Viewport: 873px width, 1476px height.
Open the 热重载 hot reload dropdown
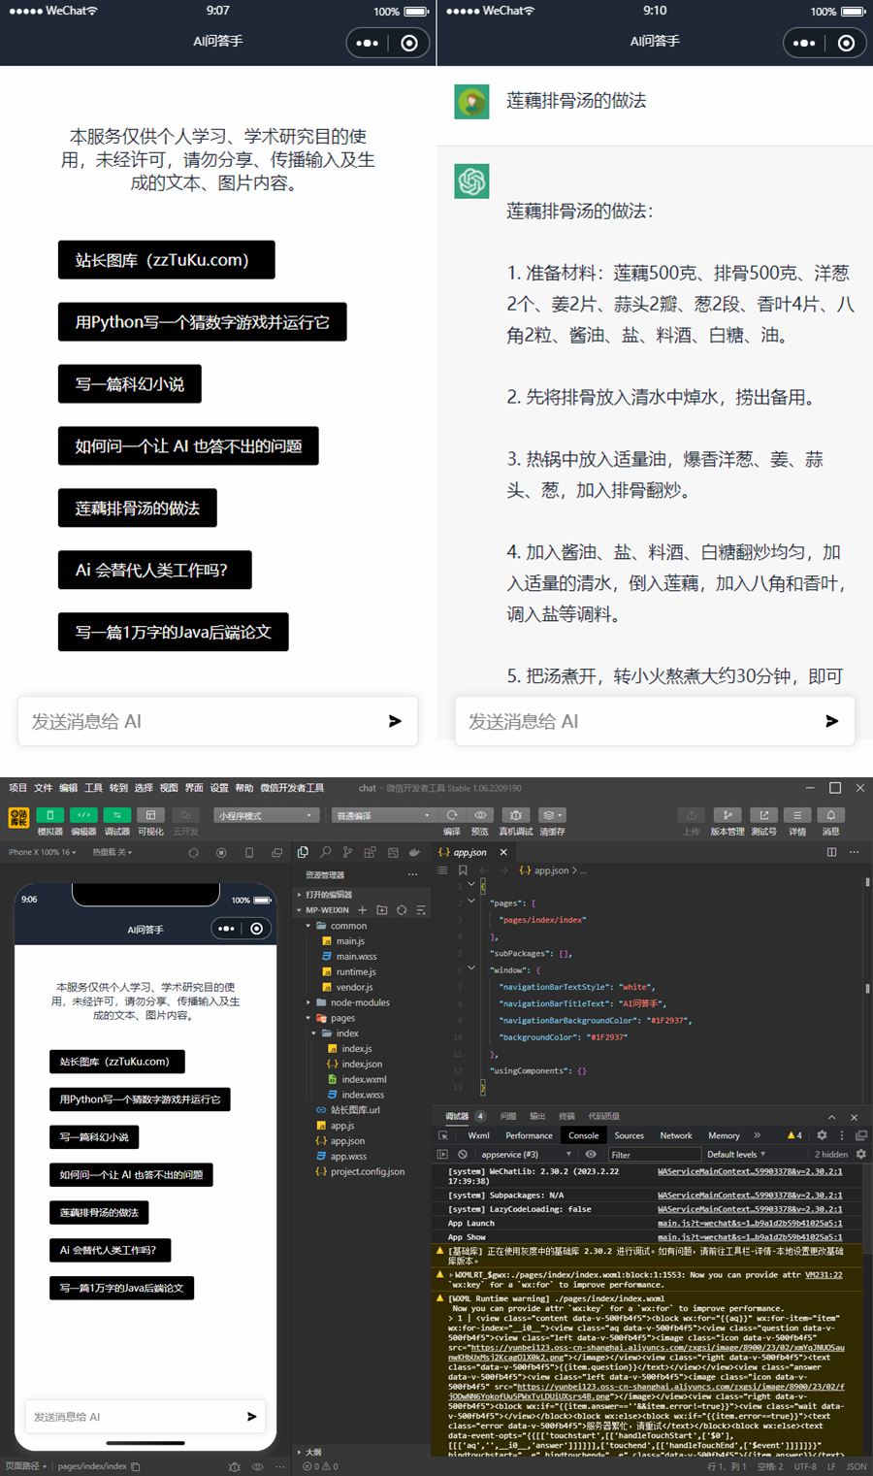pos(112,852)
